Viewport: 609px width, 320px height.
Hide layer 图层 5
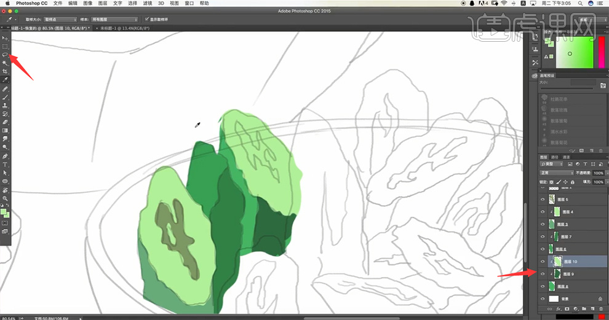pyautogui.click(x=543, y=200)
